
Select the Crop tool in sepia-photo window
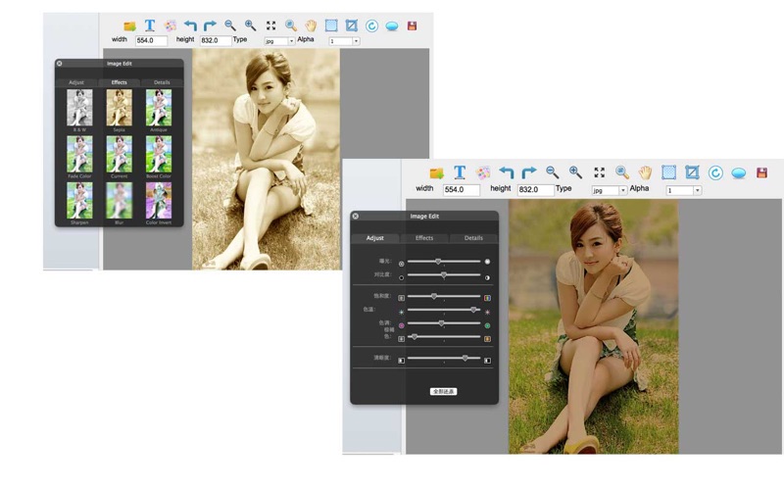point(352,25)
